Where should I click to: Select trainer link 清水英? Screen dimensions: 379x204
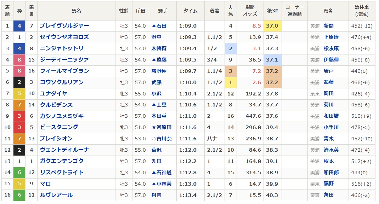click(331, 150)
